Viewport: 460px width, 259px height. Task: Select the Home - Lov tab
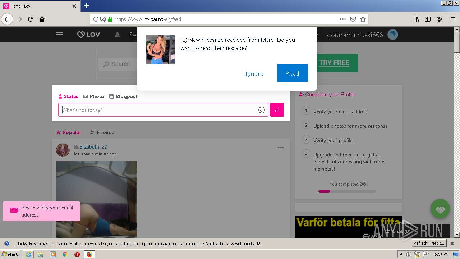click(40, 6)
